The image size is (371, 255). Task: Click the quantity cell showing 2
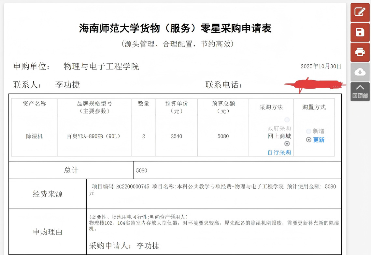point(143,136)
